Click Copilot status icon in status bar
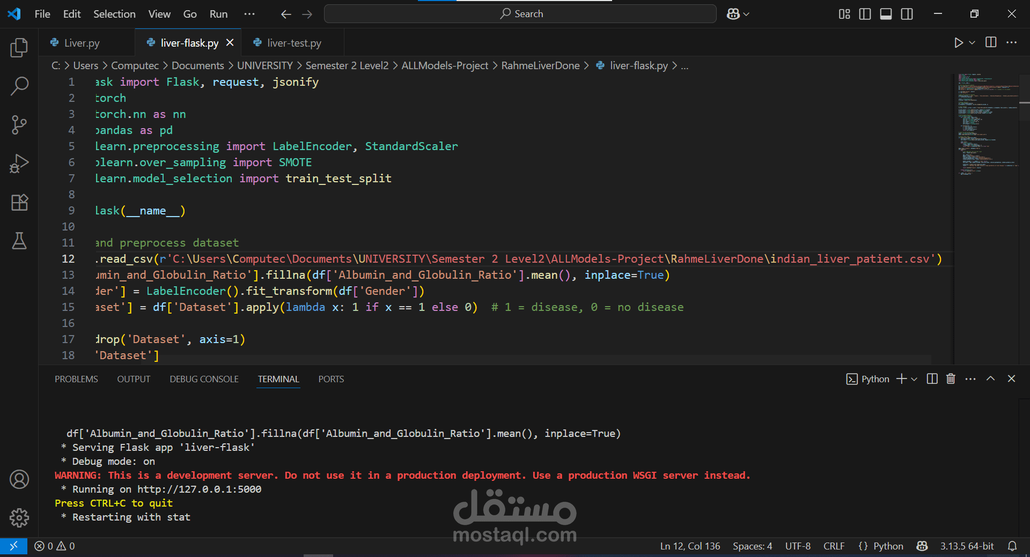 (922, 546)
